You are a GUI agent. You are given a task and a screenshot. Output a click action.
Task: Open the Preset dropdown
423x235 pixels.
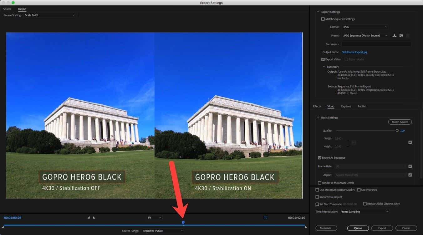click(x=365, y=36)
